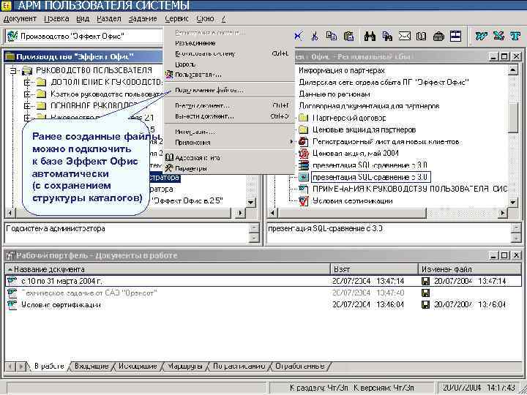Screen dimensions: 527x395
Task: Click the briefcase portfolio toolbar icon
Action: point(438,37)
